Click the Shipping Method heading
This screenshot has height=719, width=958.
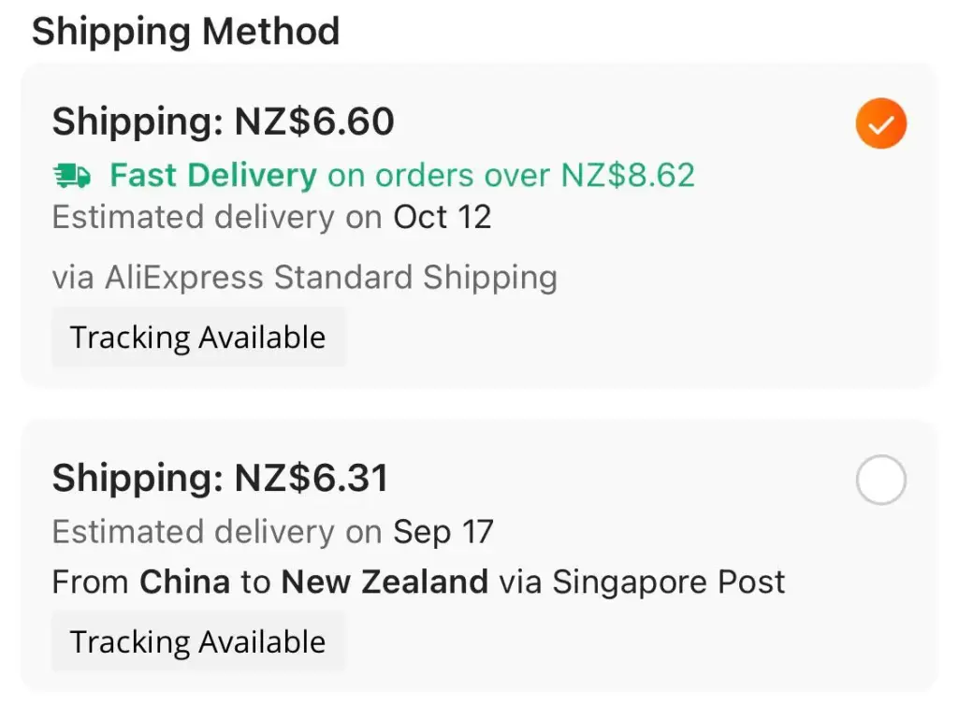(186, 31)
